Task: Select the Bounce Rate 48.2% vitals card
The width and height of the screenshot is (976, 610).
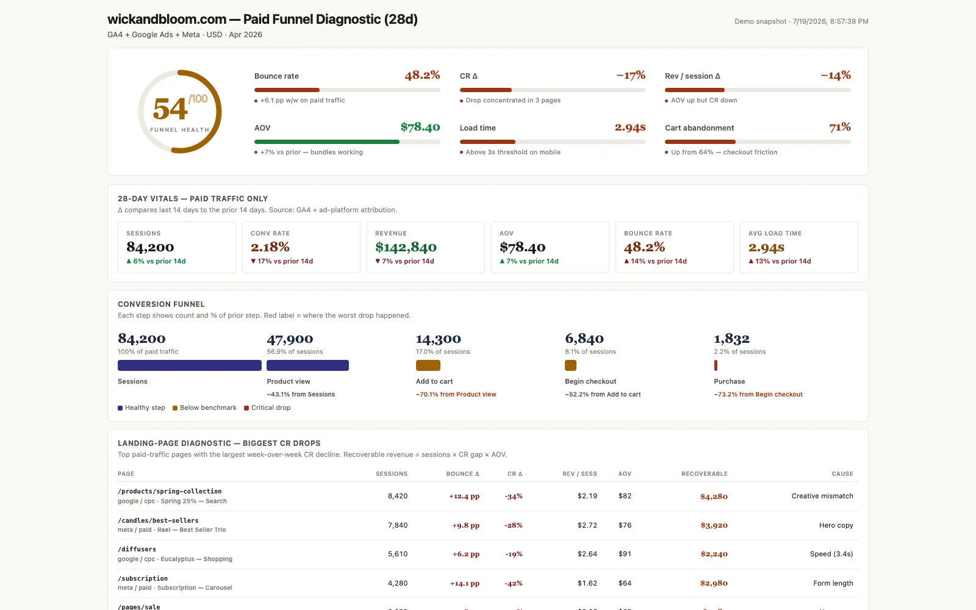Action: click(675, 247)
